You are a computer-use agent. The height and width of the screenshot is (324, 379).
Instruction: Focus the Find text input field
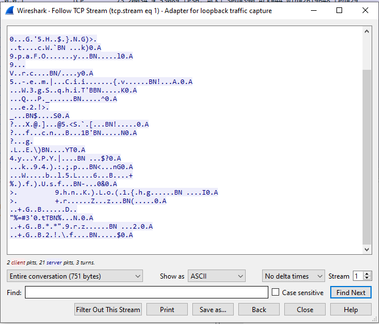click(146, 293)
